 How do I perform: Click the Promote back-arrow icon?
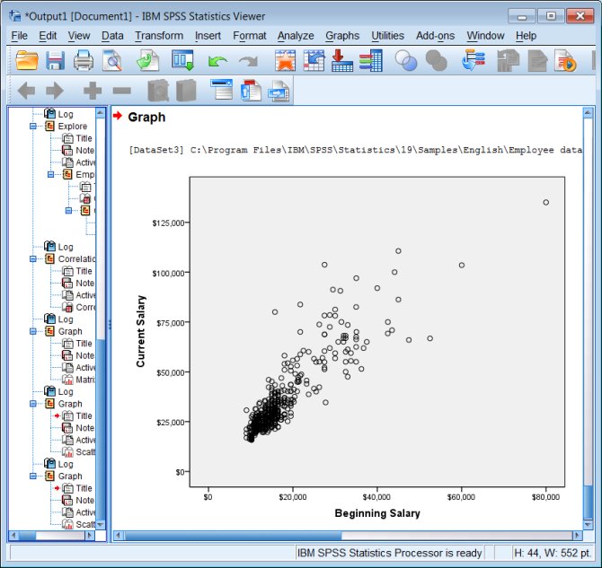pos(26,91)
